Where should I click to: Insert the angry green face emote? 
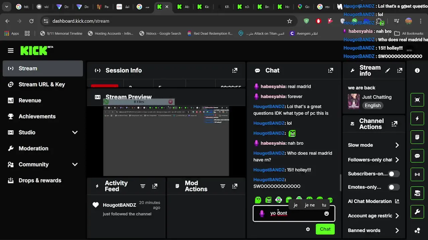click(269, 200)
